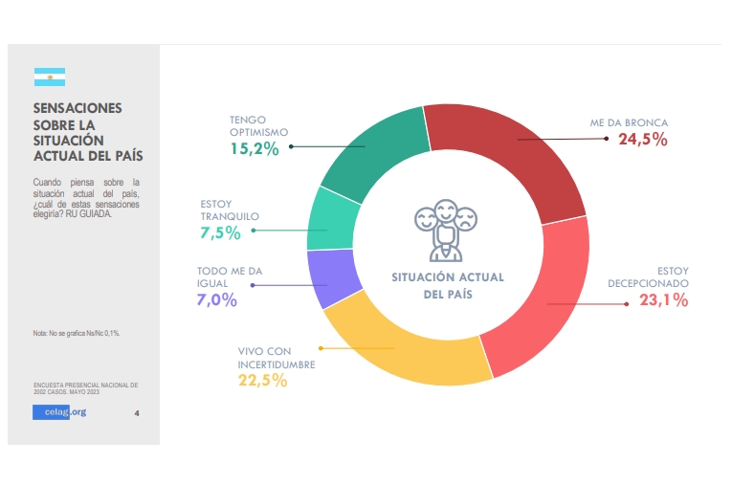Image resolution: width=732 pixels, height=485 pixels.
Task: Select the 'Encuesta presencial nacional' source text
Action: pos(85,388)
